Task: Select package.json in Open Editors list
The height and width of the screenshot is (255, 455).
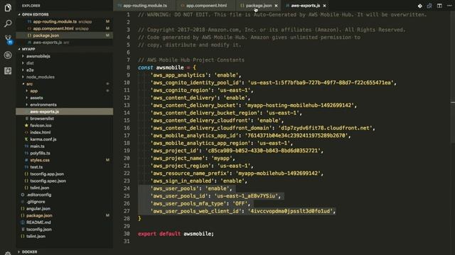Action: coord(65,35)
